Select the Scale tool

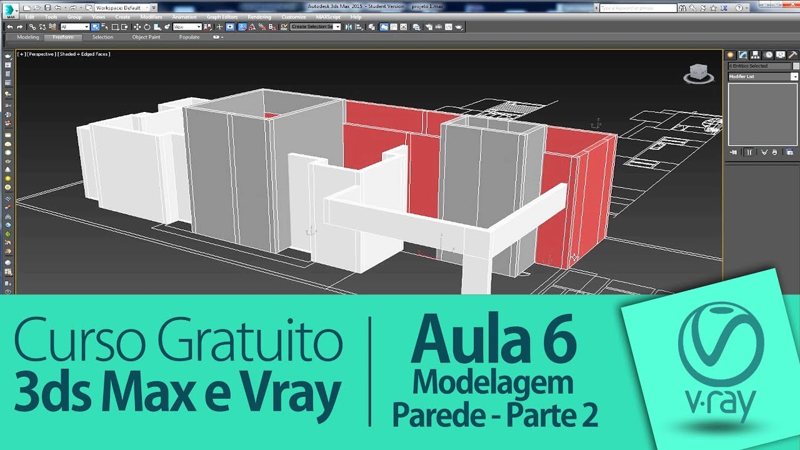click(157, 27)
